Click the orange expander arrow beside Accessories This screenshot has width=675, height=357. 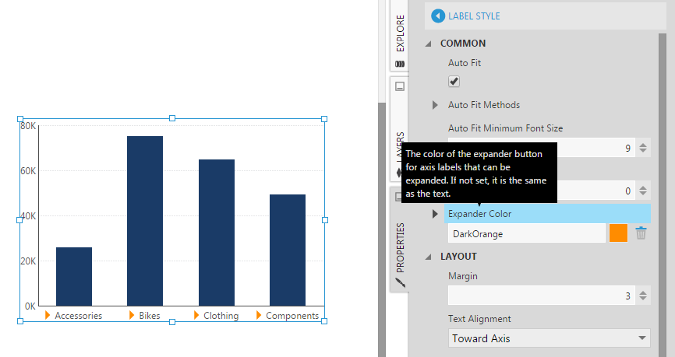click(48, 315)
